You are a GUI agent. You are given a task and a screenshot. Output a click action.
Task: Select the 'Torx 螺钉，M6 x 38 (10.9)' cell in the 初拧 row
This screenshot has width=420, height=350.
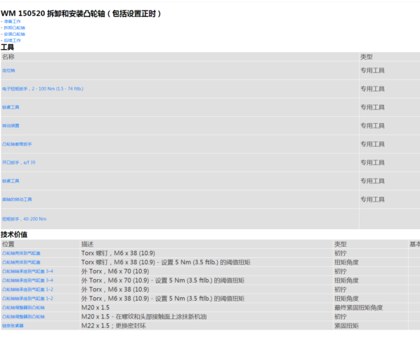click(x=206, y=253)
